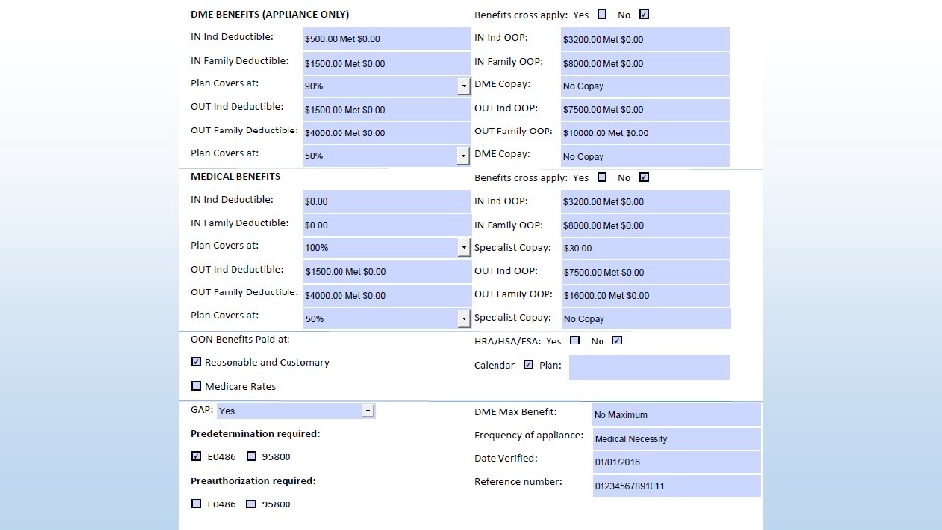Toggle the Calendar checkbox

click(529, 365)
